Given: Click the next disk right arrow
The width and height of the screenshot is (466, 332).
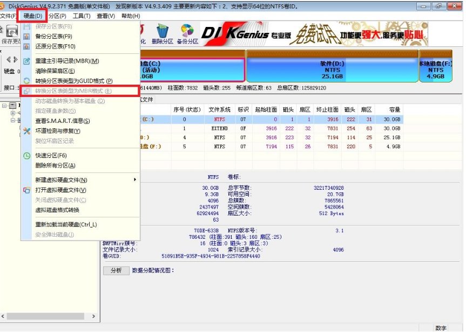Looking at the screenshot, I should coord(16,59).
